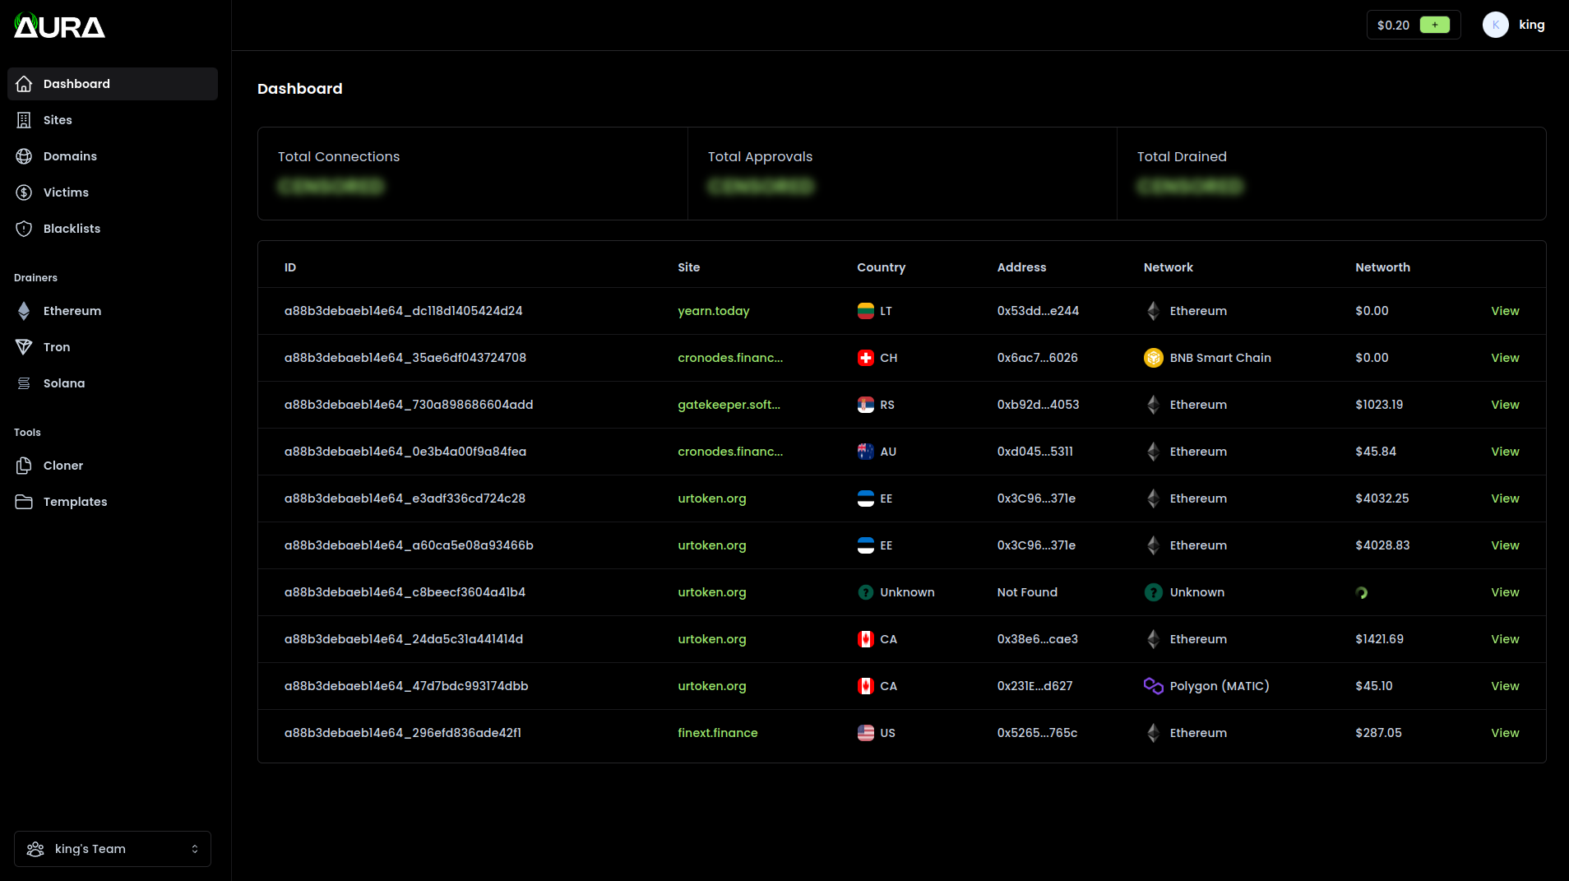Screen dimensions: 1569x881
Task: Click the Total Connections card
Action: click(473, 174)
